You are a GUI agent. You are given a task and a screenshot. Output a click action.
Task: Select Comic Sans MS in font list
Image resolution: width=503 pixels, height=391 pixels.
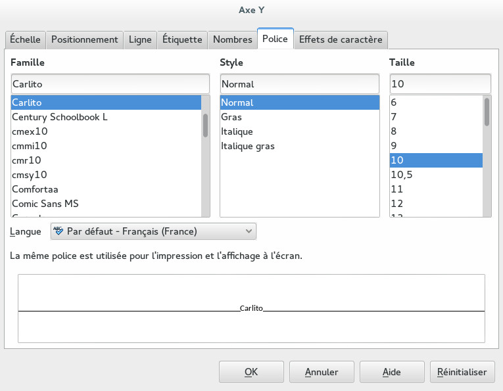(x=45, y=204)
